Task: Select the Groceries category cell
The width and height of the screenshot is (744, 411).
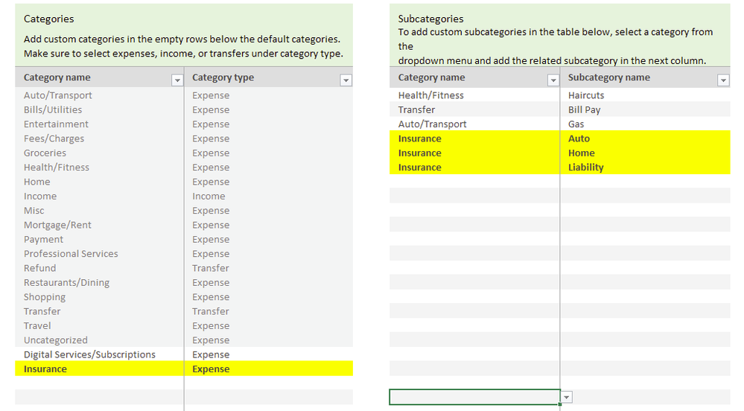Action: click(x=99, y=153)
